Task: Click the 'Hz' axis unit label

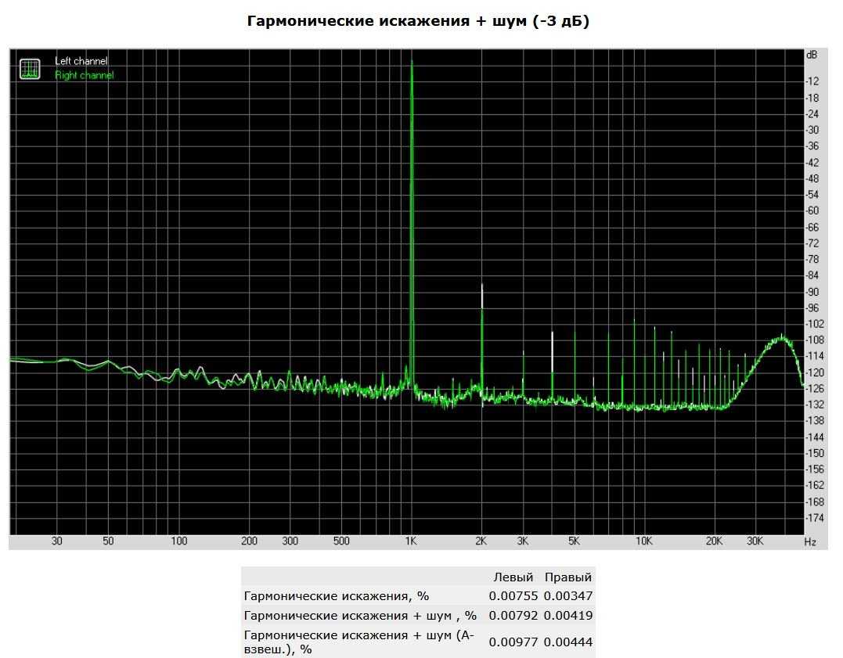Action: point(810,541)
